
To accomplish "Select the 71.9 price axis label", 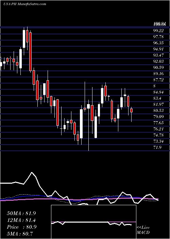I will [157, 147].
